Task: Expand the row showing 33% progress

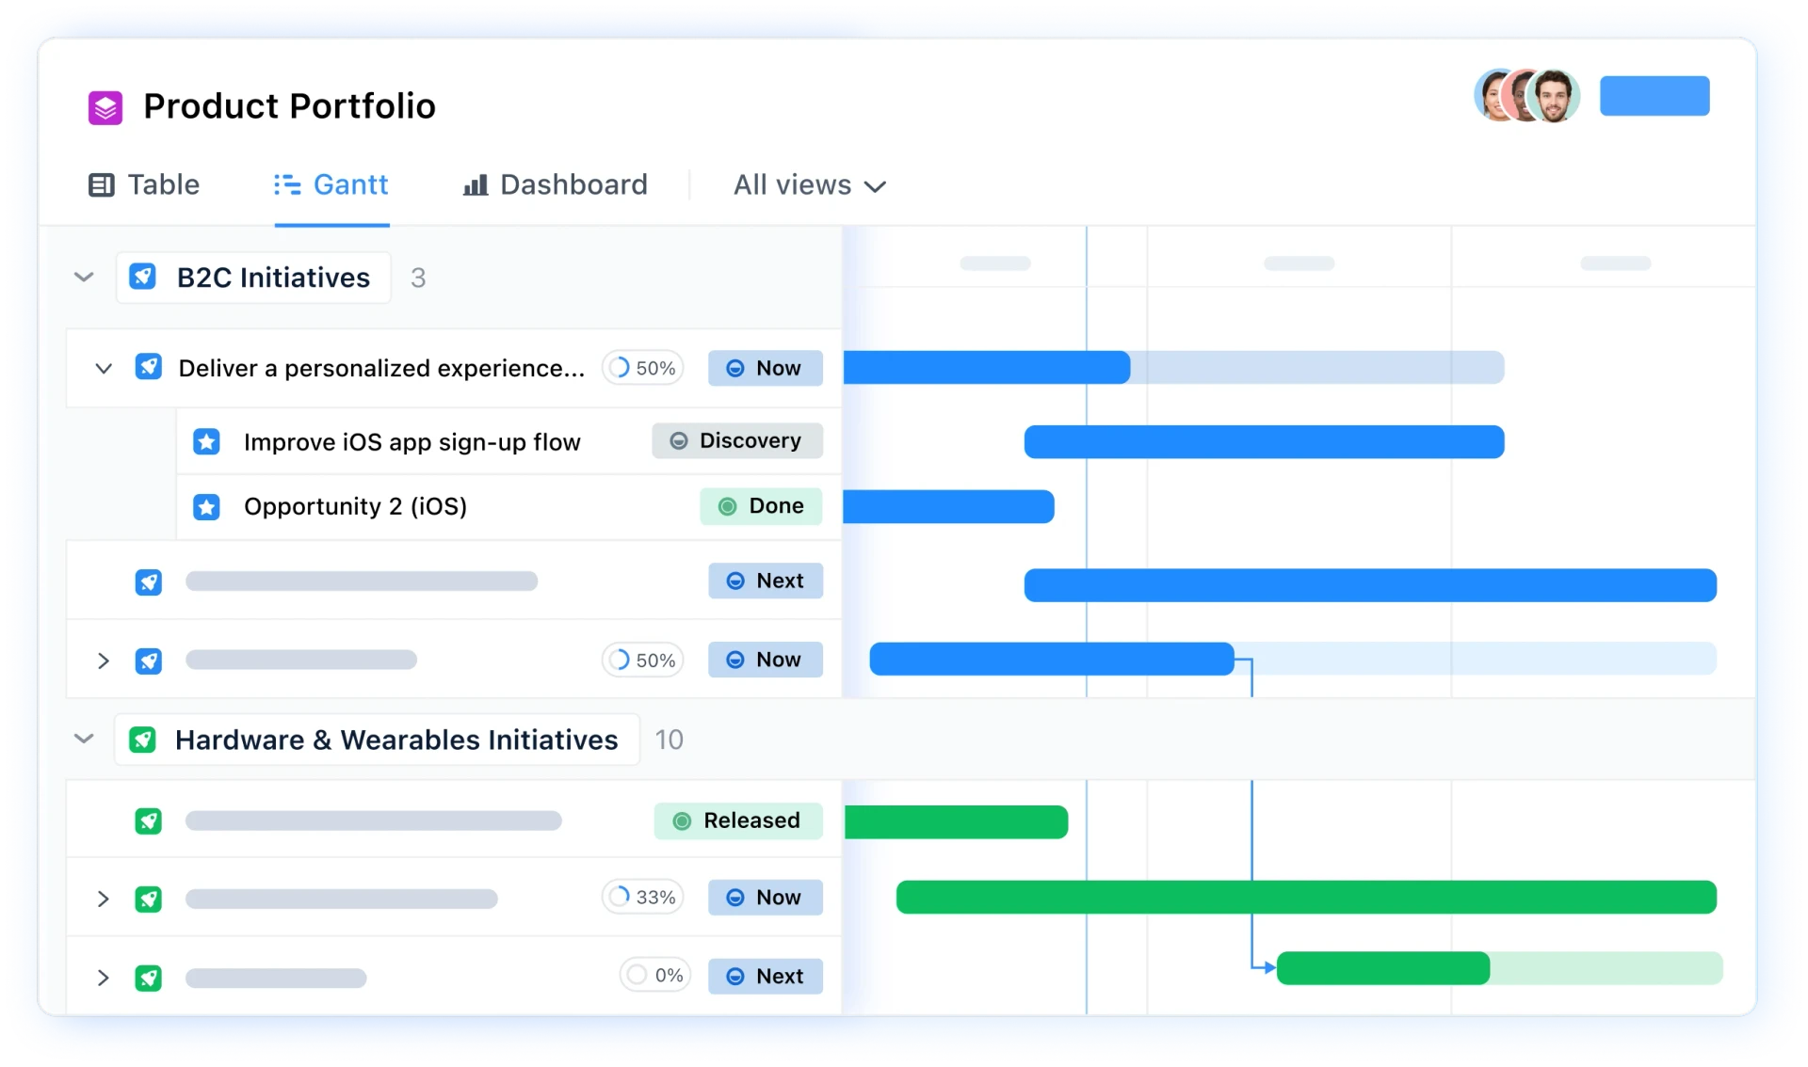Action: click(104, 899)
